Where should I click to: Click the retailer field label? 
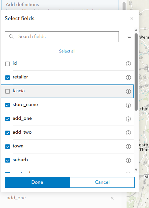pos(20,77)
